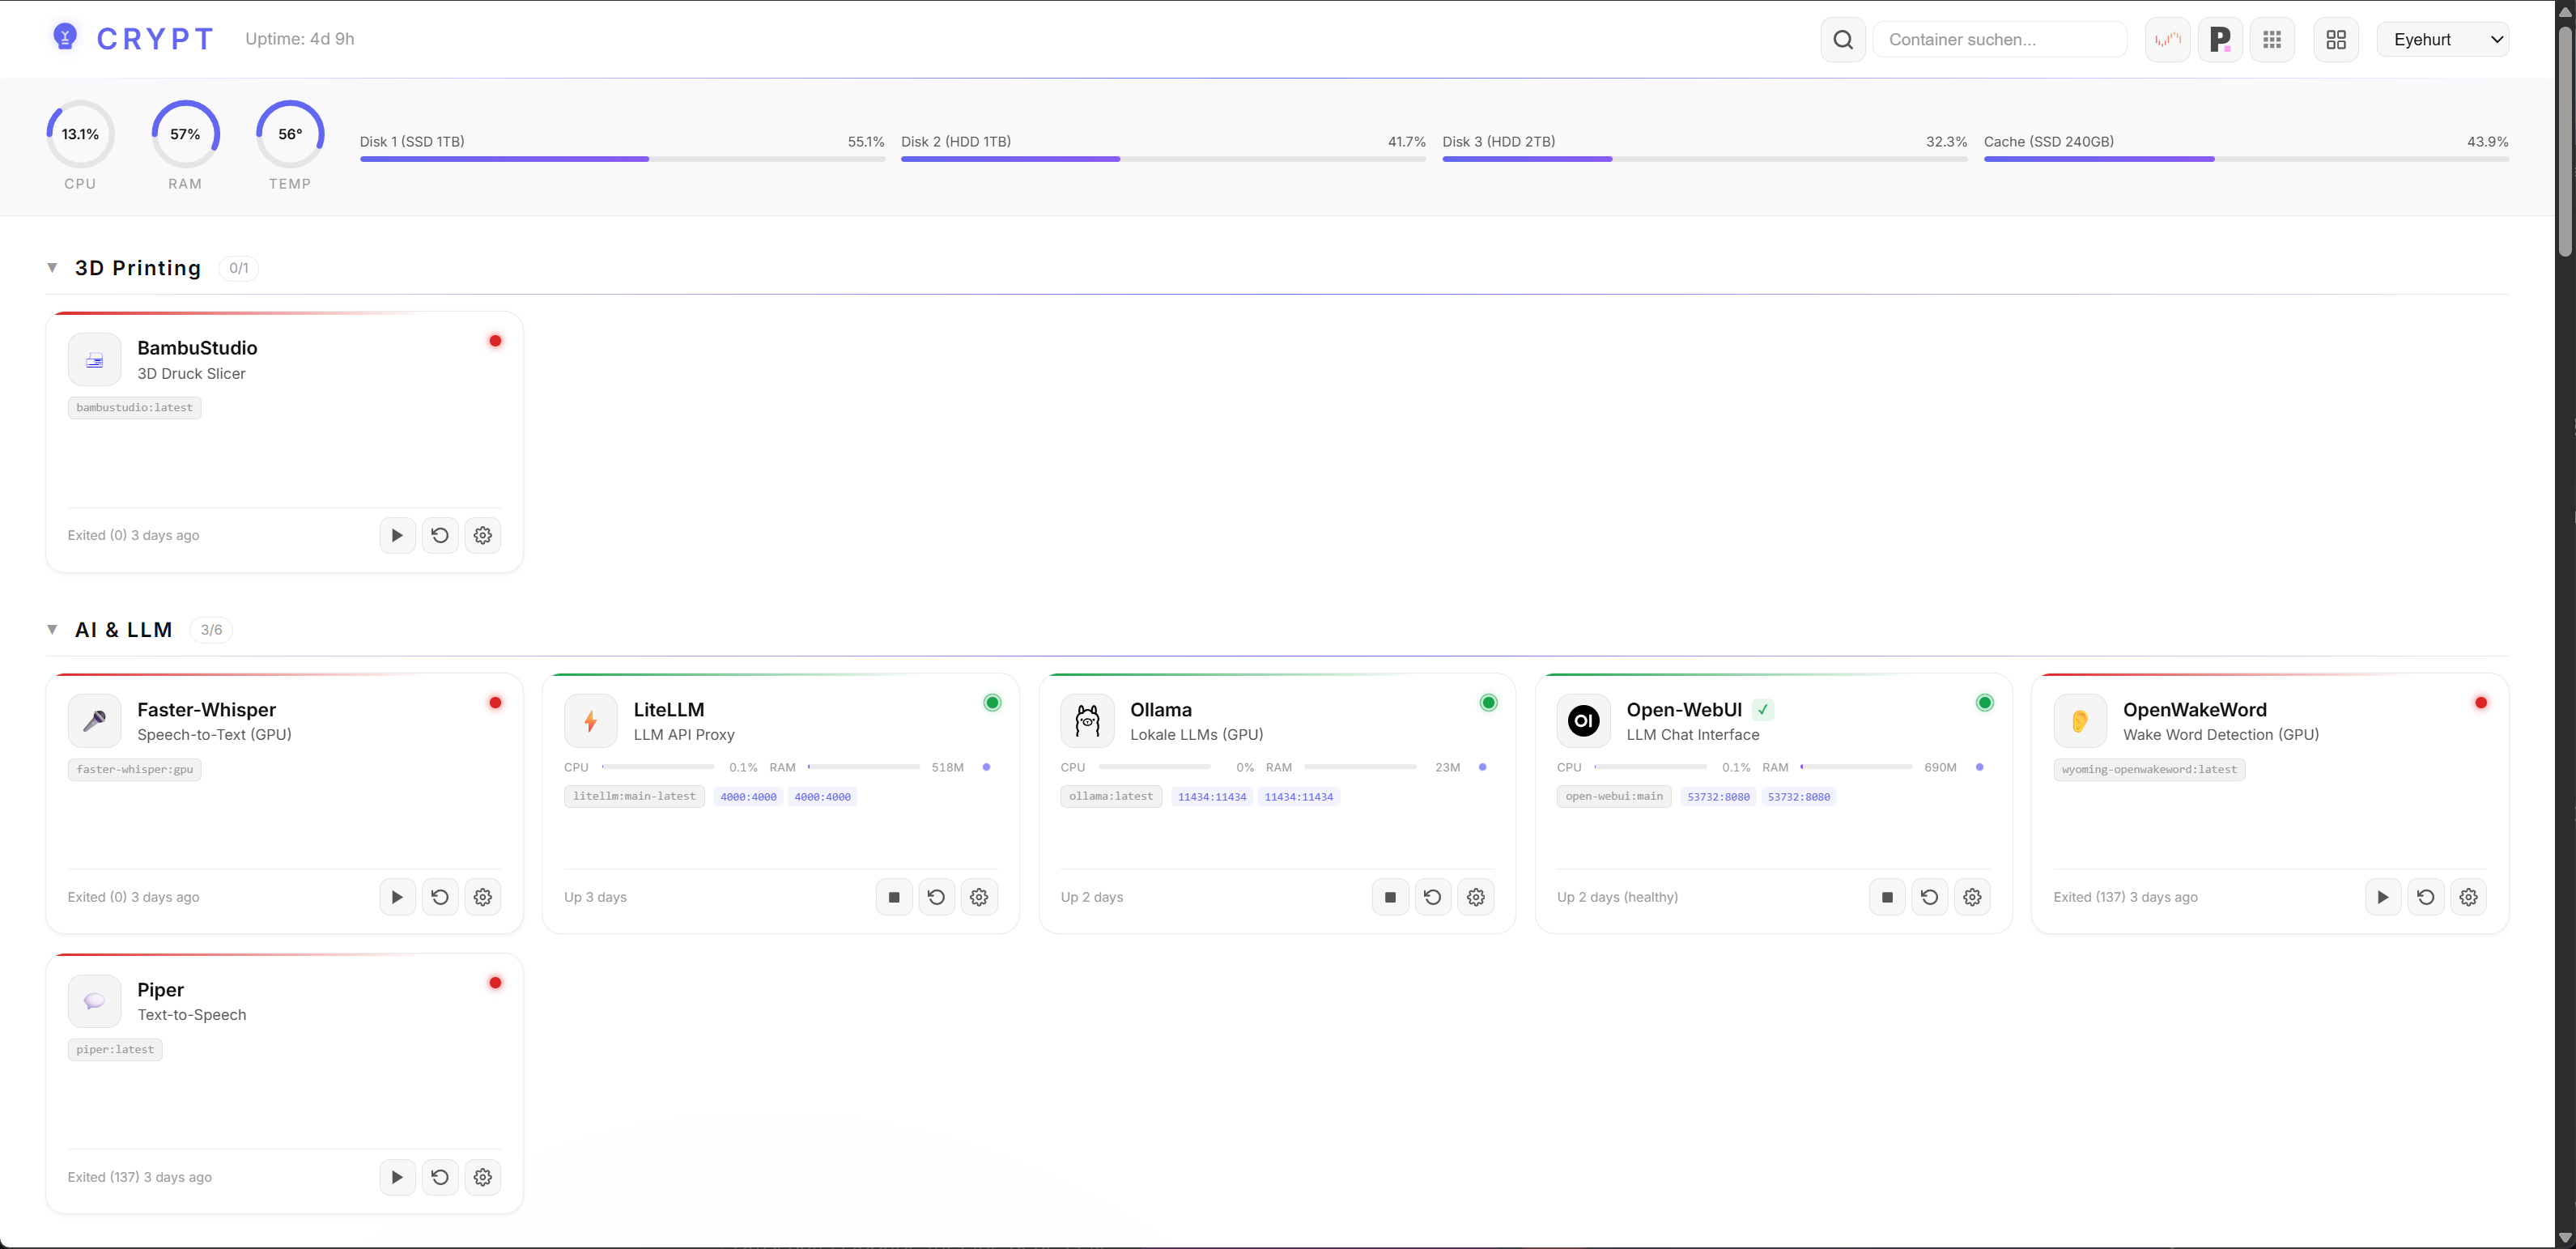Screen dimensions: 2576x1249
Task: Click the BambuStudio app icon
Action: pos(94,359)
